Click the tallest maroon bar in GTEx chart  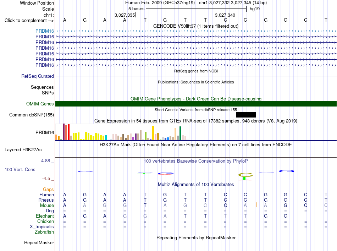[63, 132]
